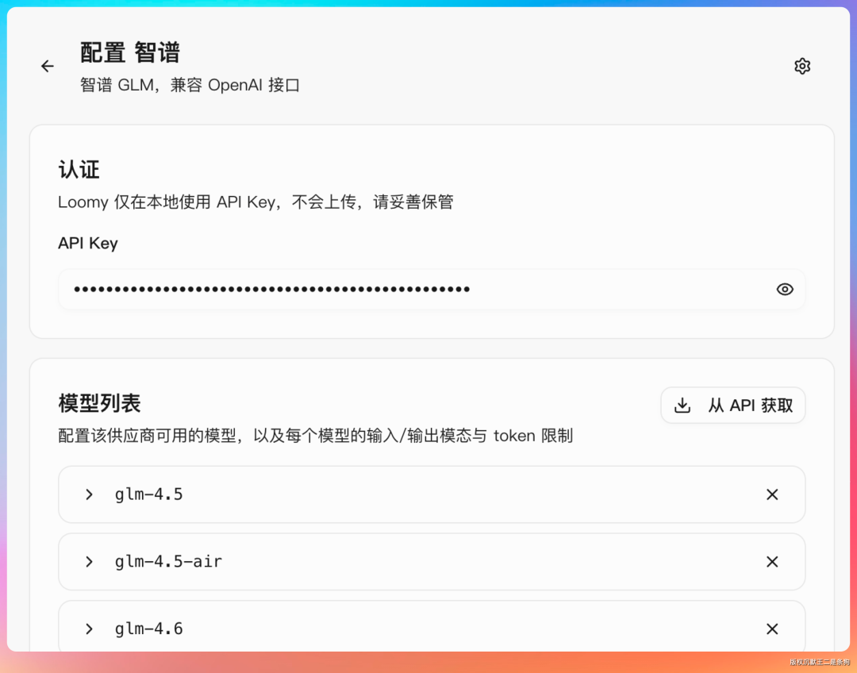The image size is (857, 673).
Task: Click the 智谱 GLM，兼容 OpenAI 接口 subtitle
Action: (190, 85)
